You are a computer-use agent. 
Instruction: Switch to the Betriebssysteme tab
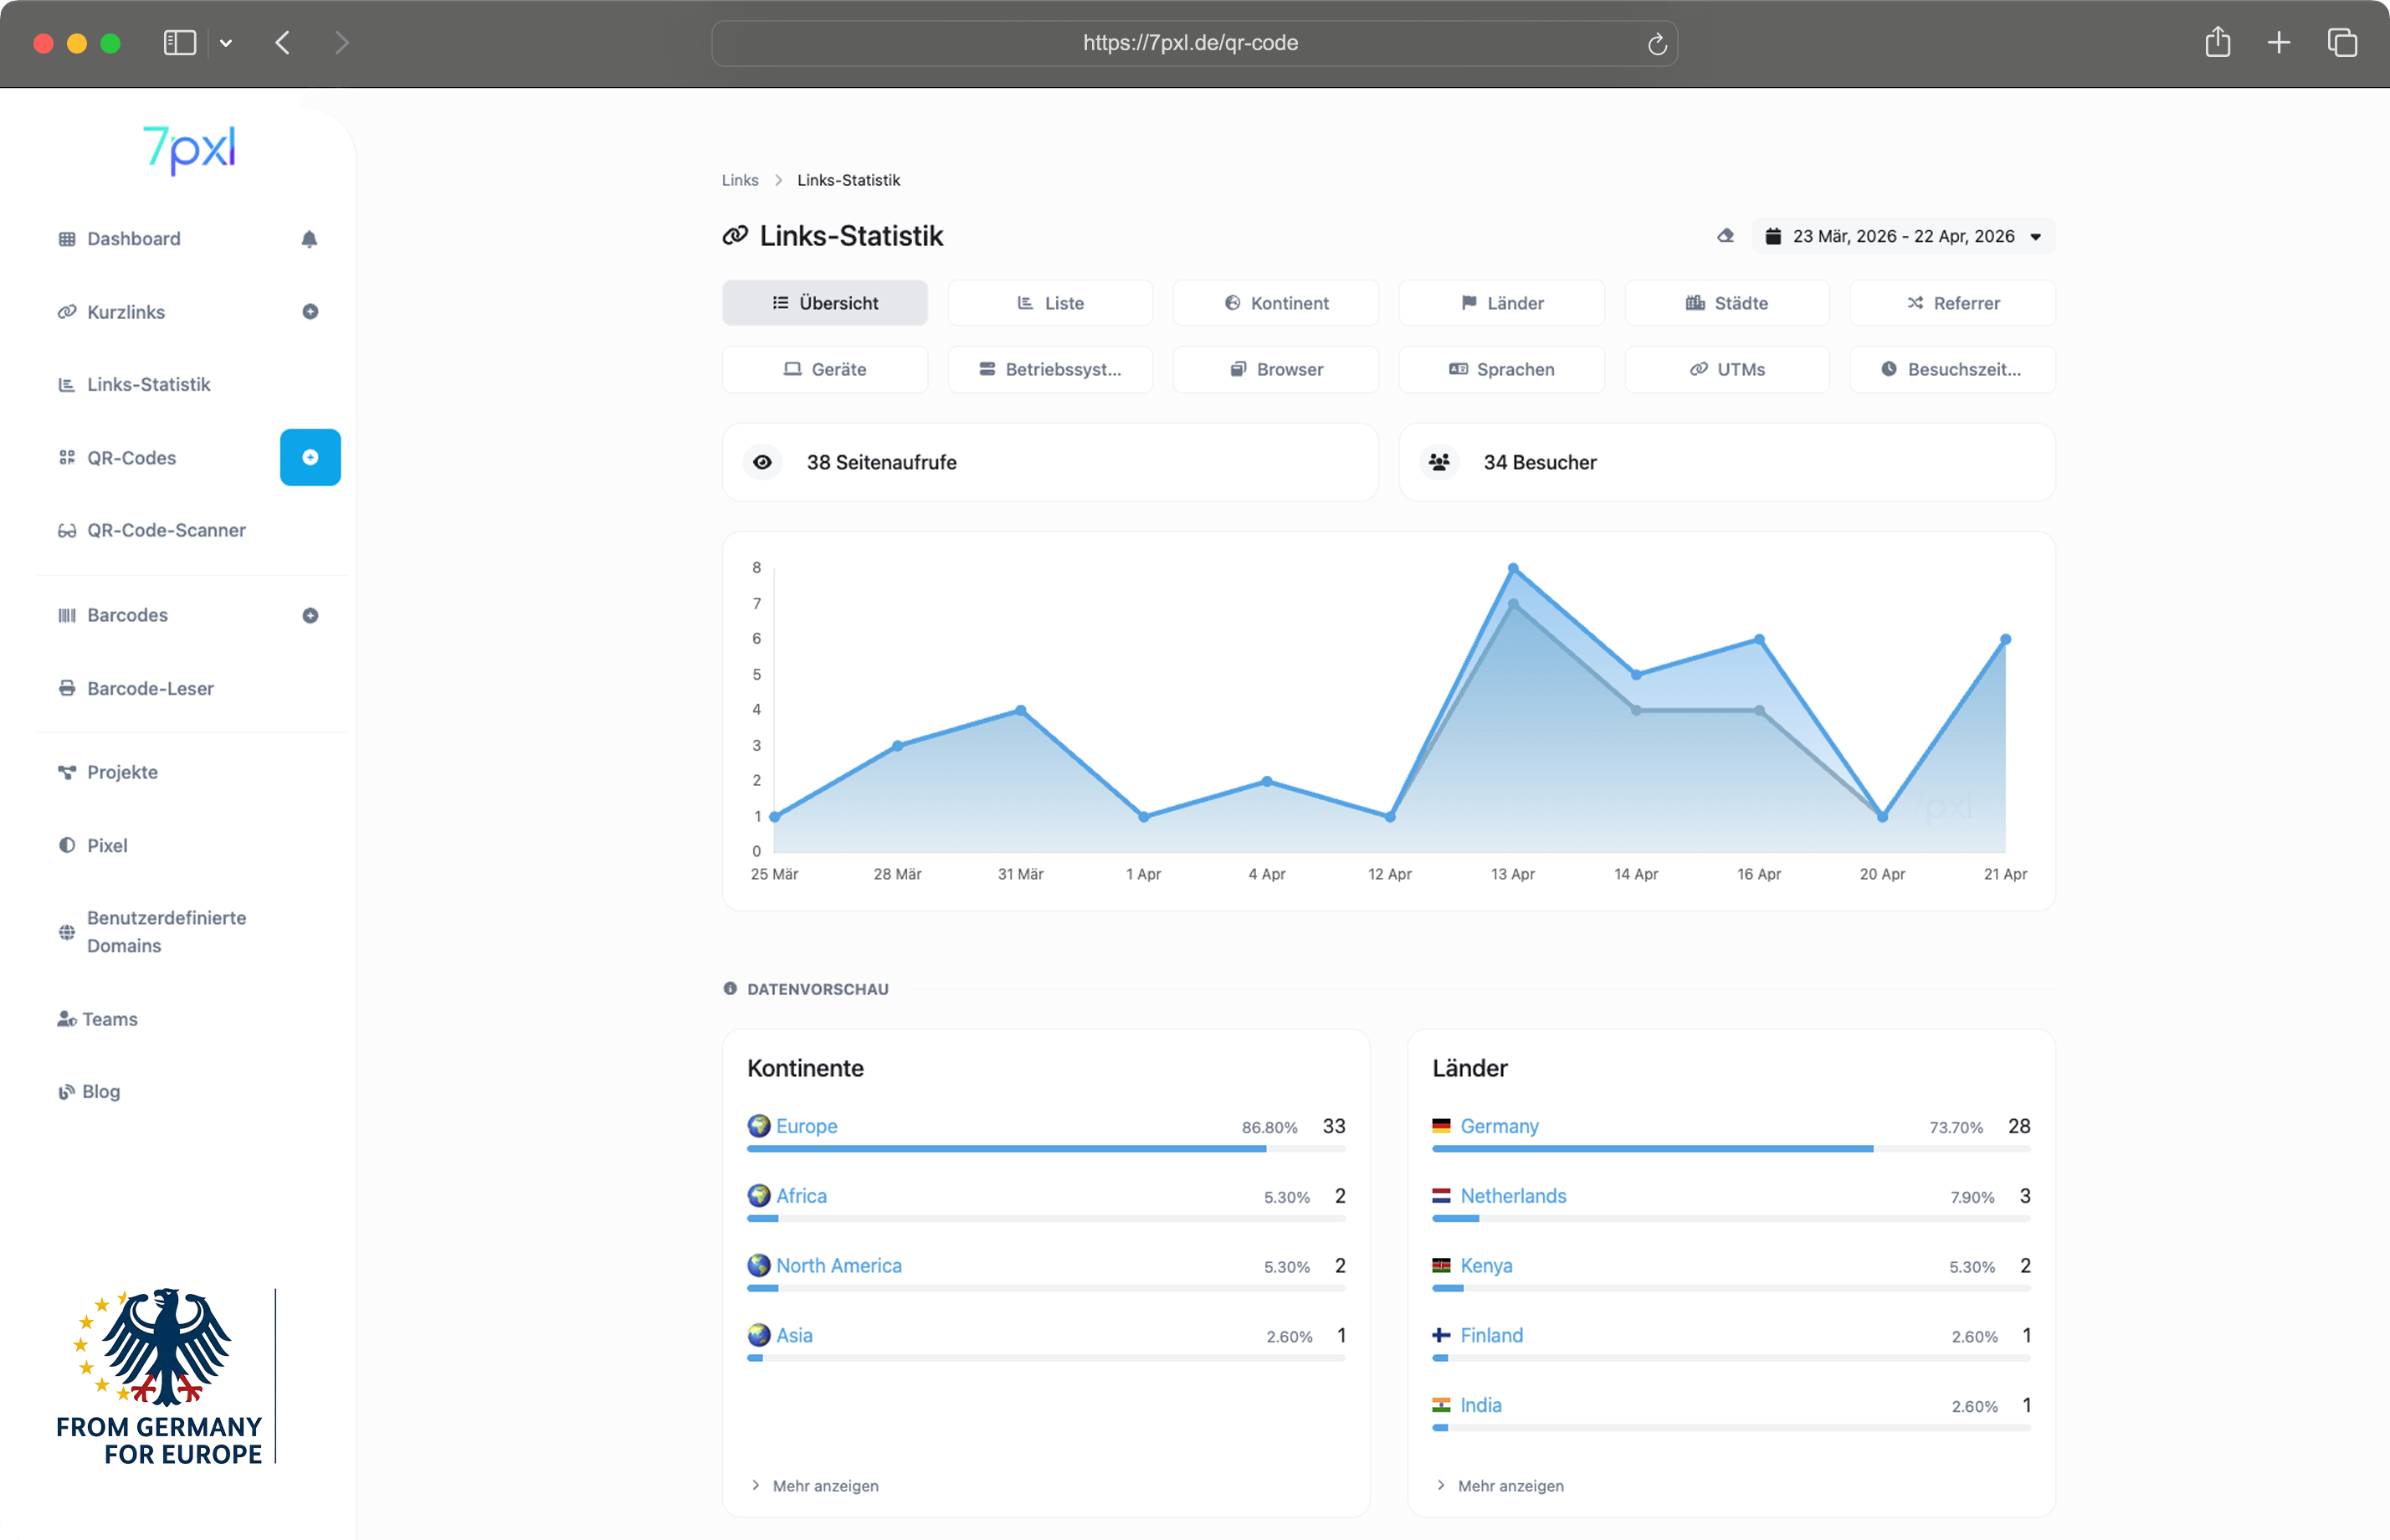[1049, 369]
